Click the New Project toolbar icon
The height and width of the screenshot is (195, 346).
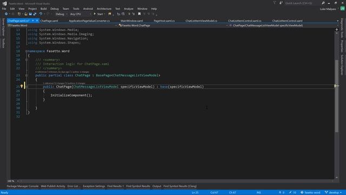[x=19, y=14]
